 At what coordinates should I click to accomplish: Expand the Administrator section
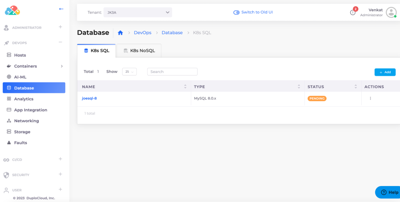(60, 27)
